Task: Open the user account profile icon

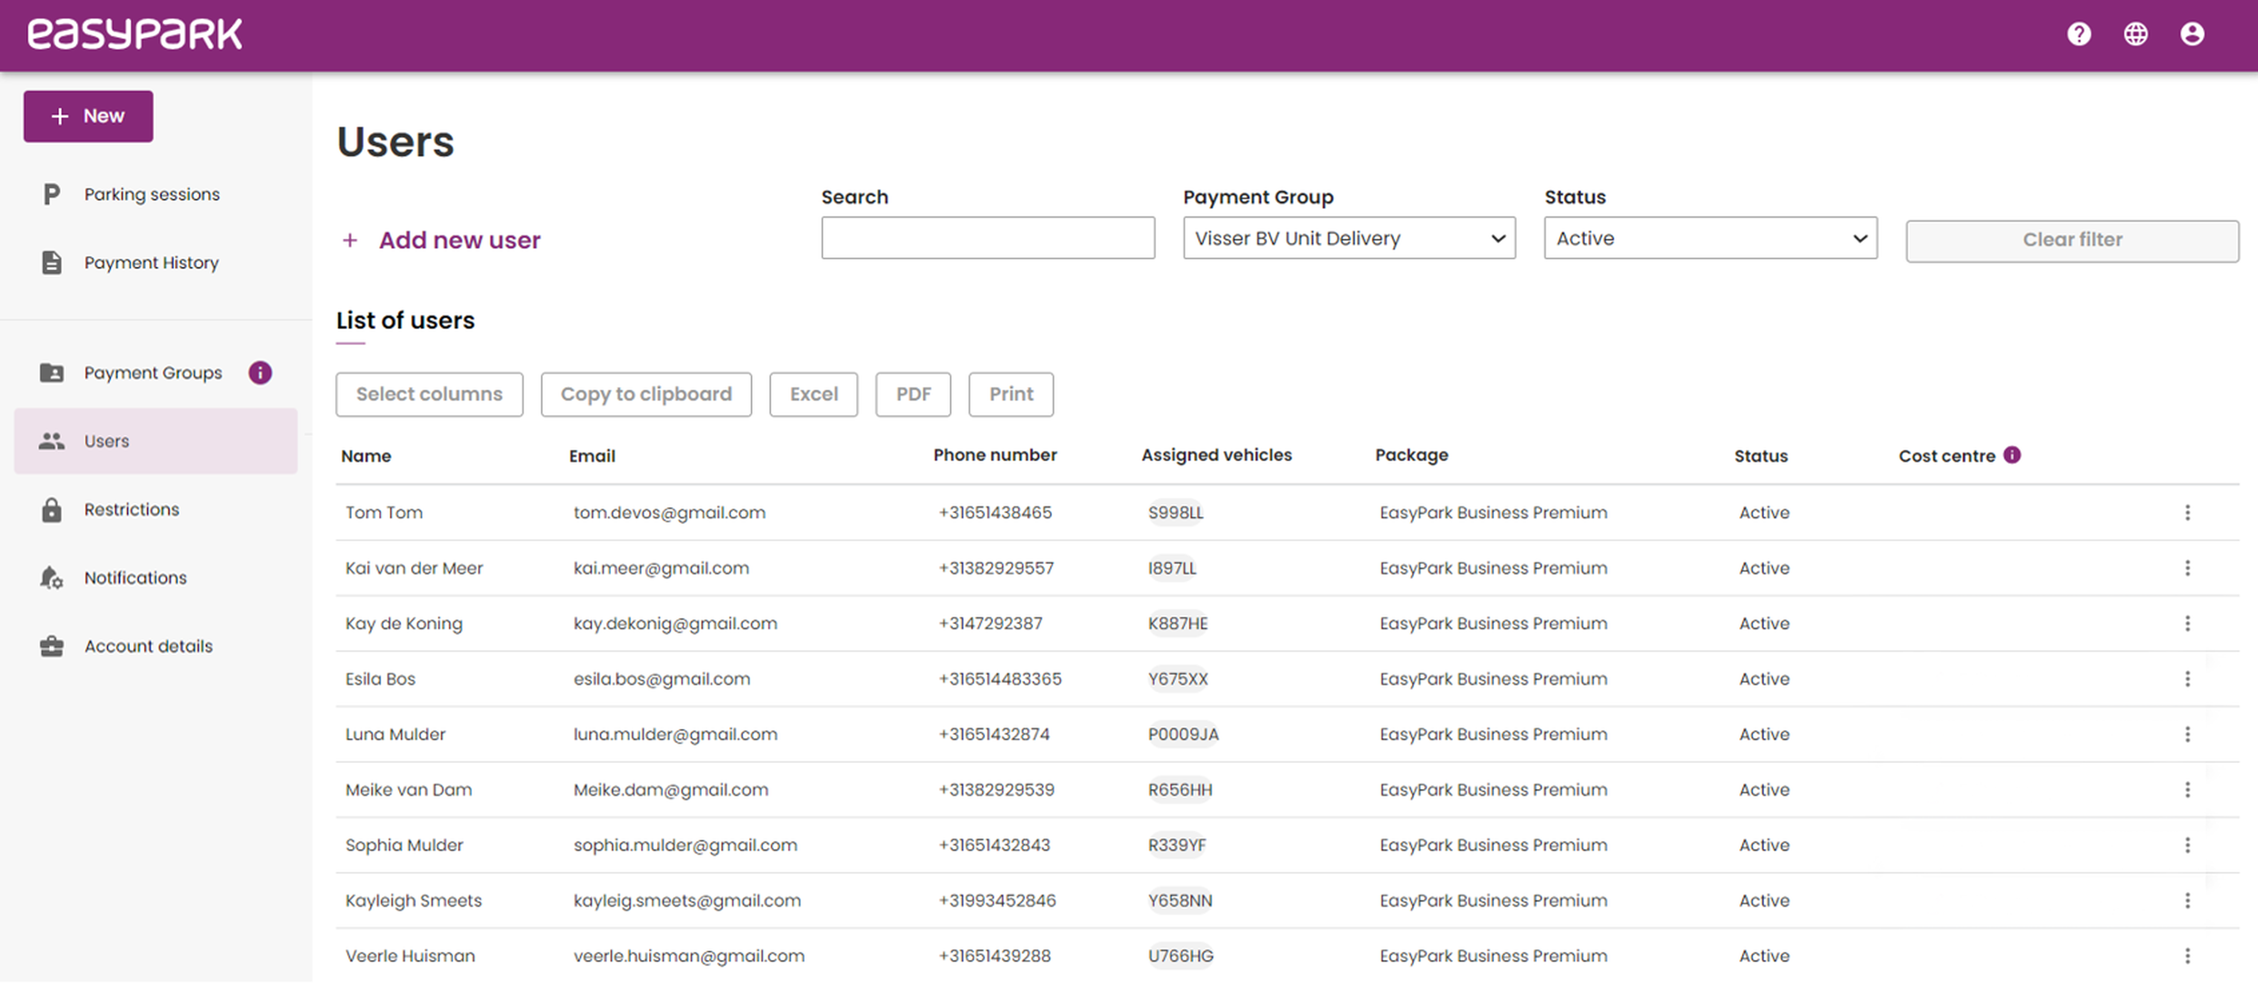Action: (x=2192, y=34)
